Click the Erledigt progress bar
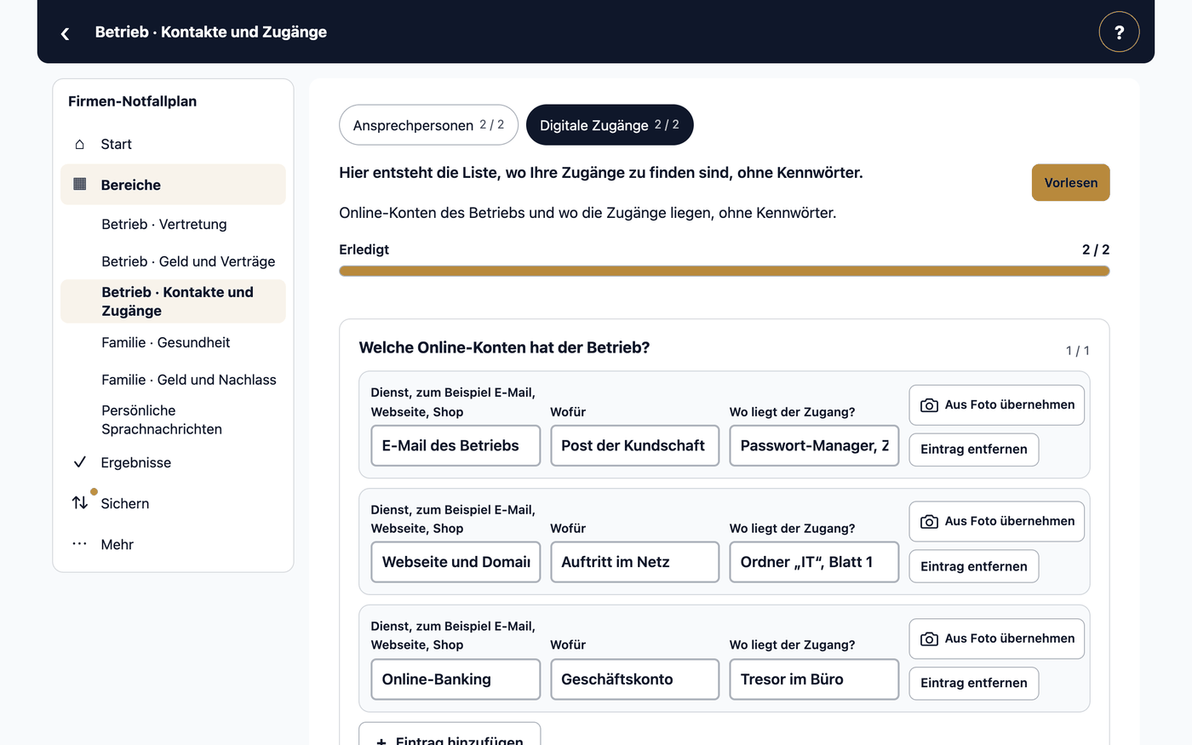The width and height of the screenshot is (1192, 745). click(x=724, y=271)
